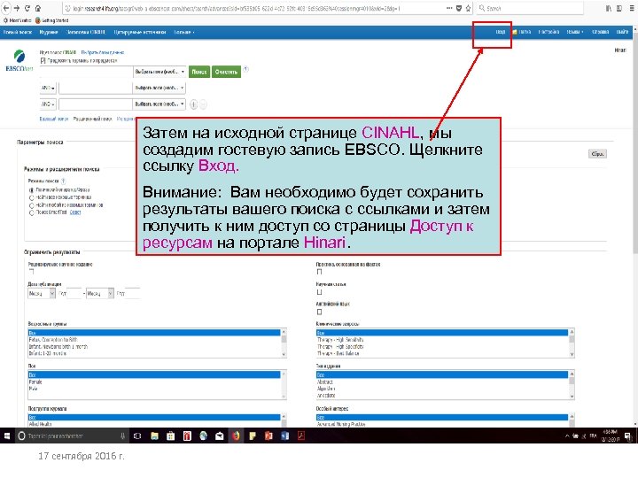Expand the Больше menu in blue bar

(x=184, y=32)
